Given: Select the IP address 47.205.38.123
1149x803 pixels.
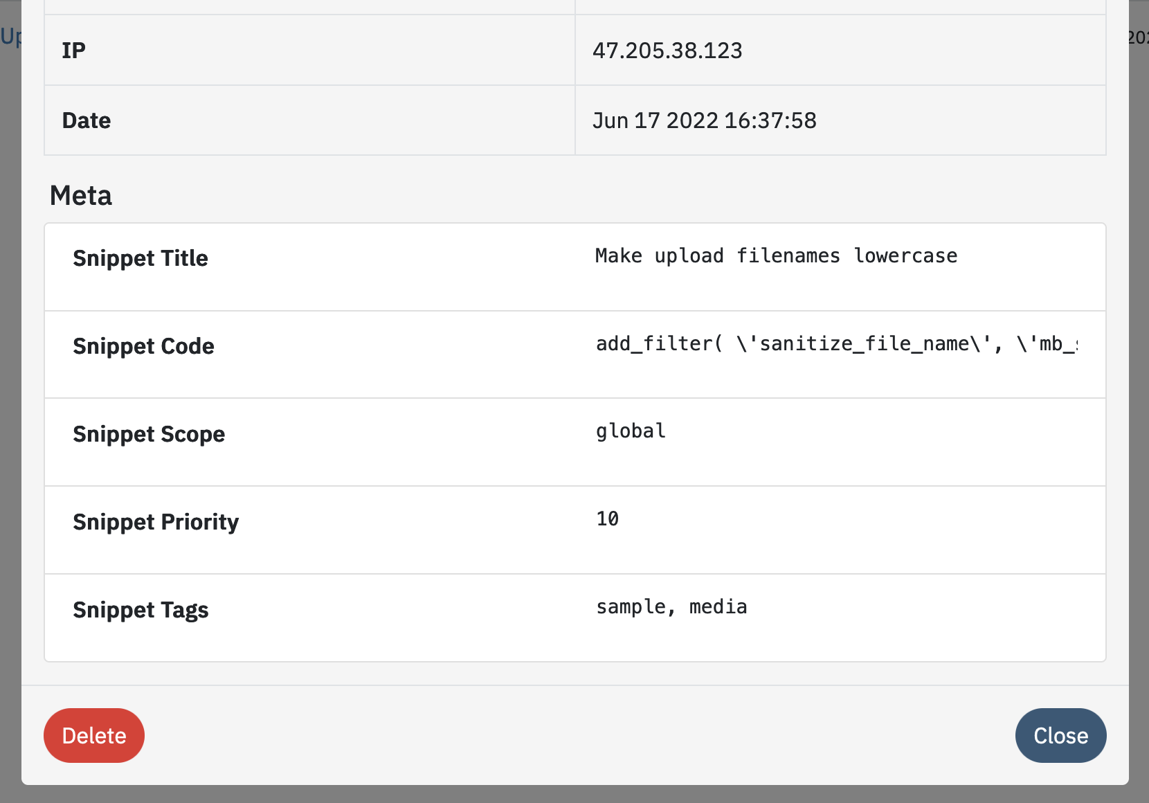Looking at the screenshot, I should point(667,51).
